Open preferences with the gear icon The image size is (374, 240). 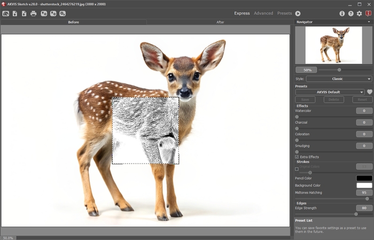pos(359,13)
